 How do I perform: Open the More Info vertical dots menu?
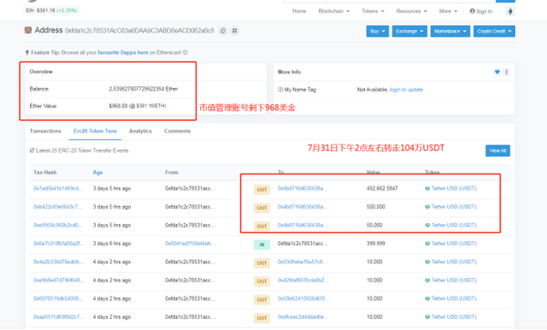(507, 72)
